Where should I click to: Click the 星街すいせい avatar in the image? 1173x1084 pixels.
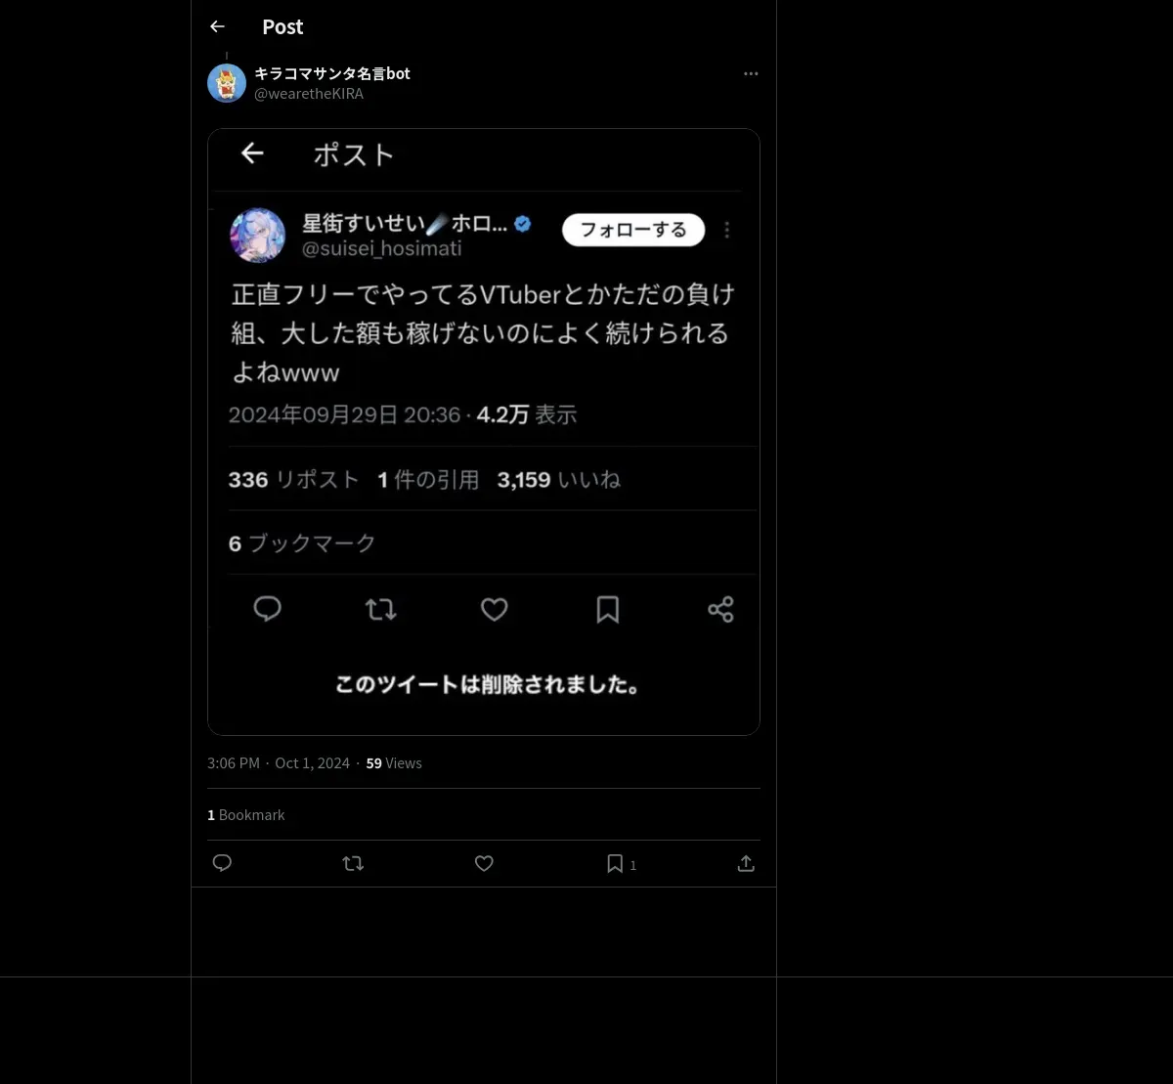(258, 235)
